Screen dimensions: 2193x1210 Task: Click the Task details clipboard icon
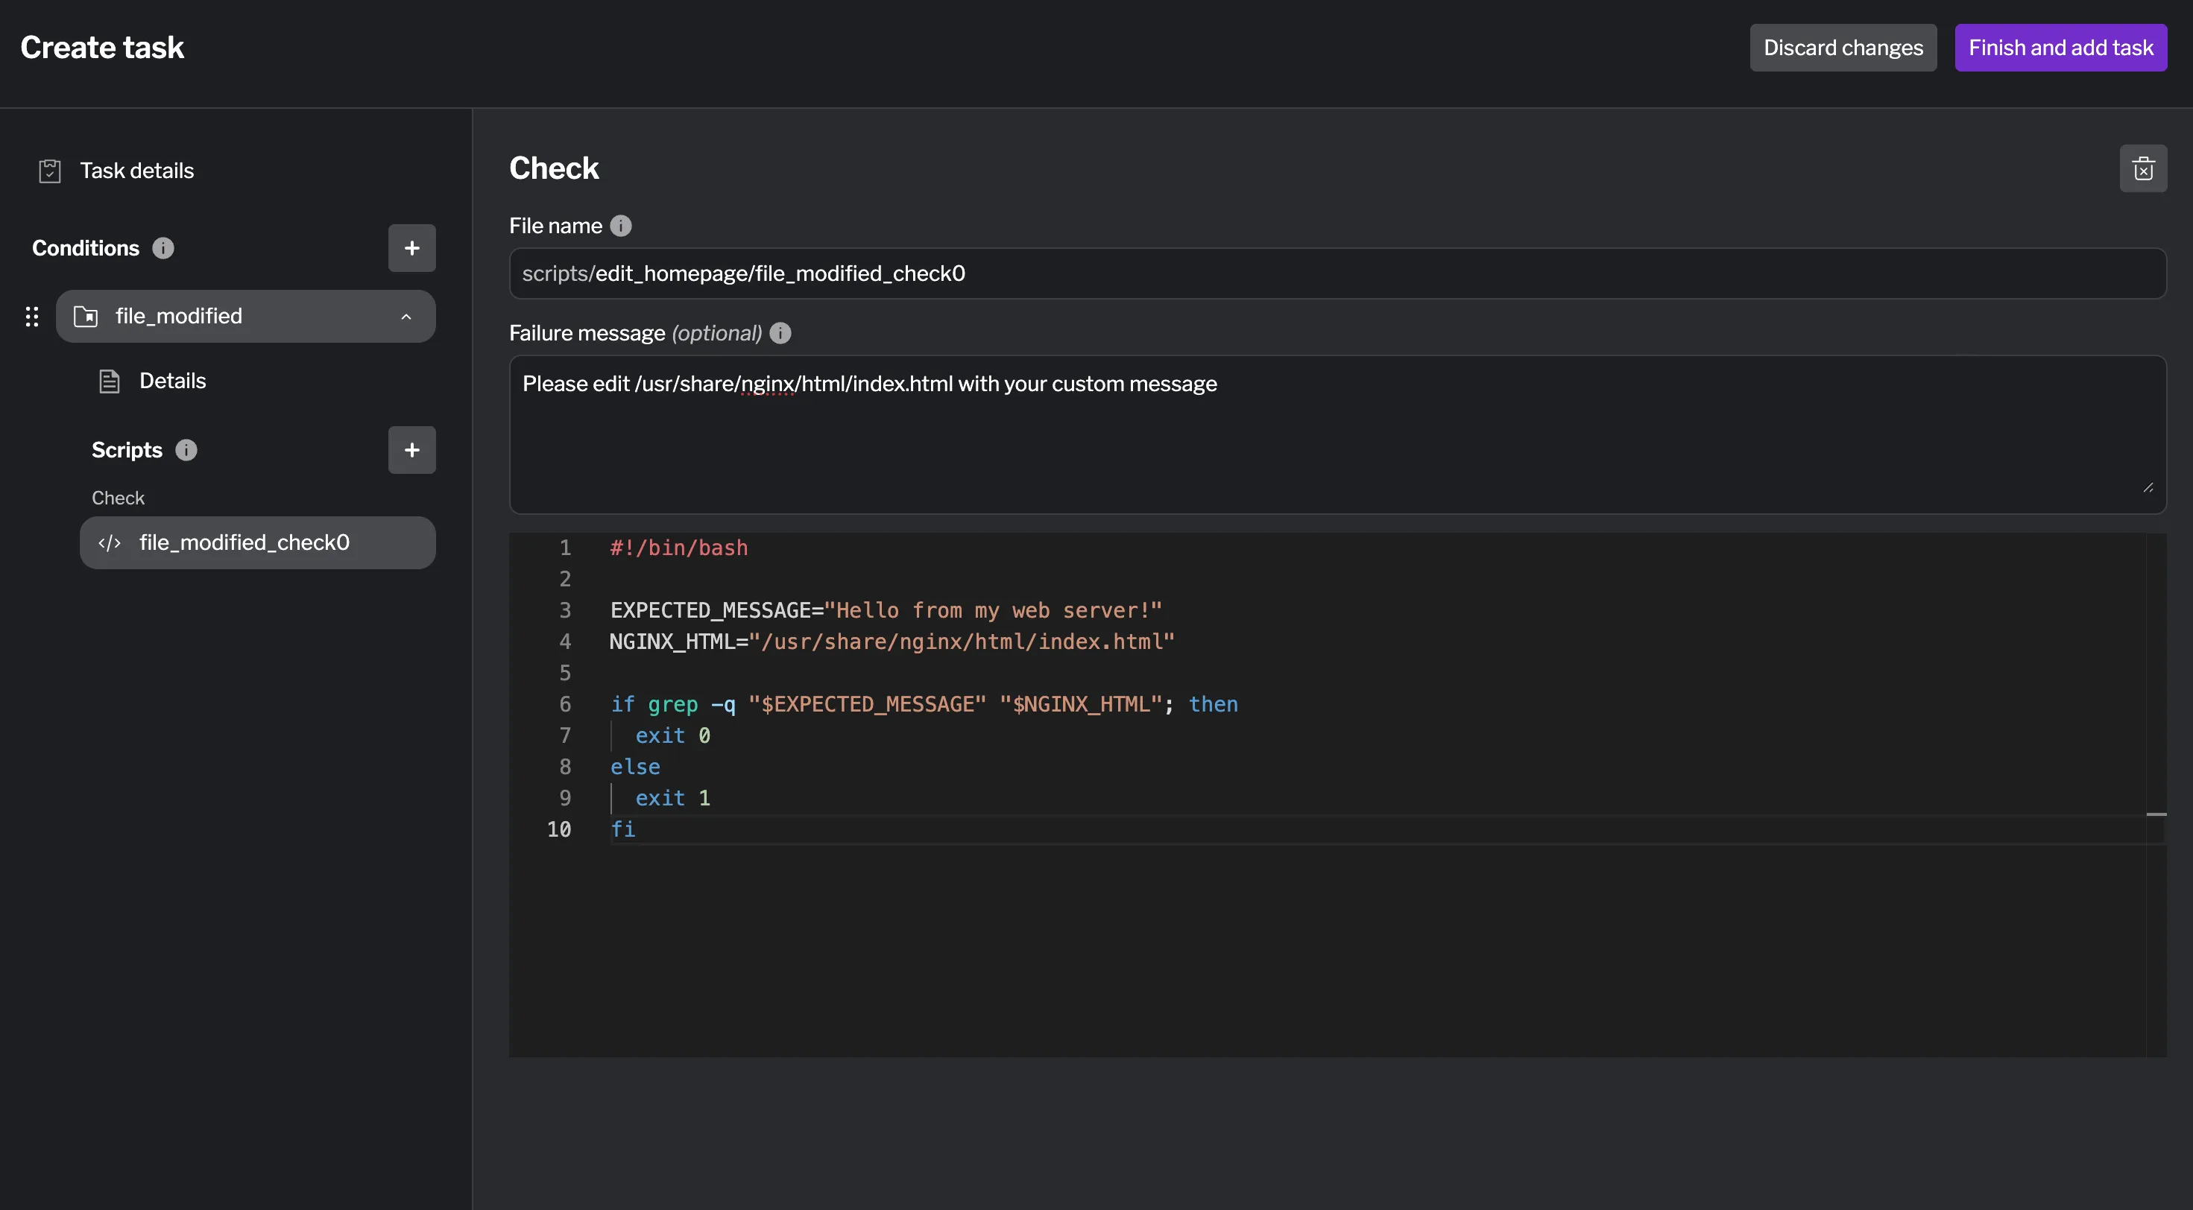click(50, 171)
